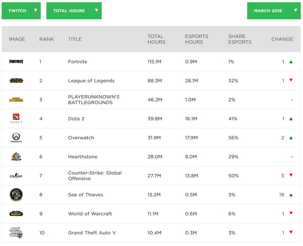This screenshot has width=303, height=246.
Task: Click the League of Legends logo
Action: point(16,81)
